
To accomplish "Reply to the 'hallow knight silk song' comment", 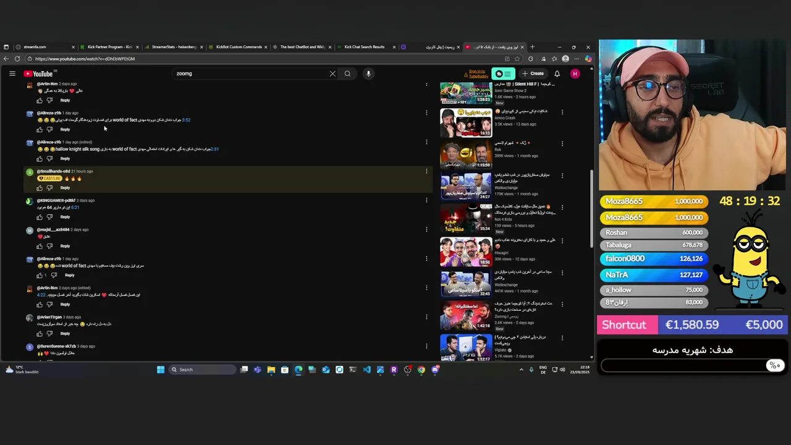I will (65, 158).
